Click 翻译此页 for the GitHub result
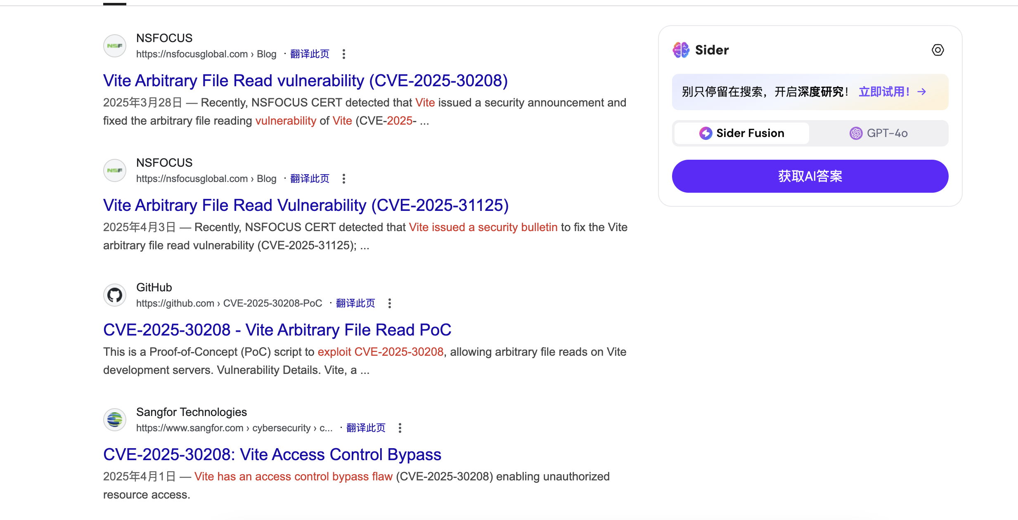The image size is (1018, 520). [355, 303]
